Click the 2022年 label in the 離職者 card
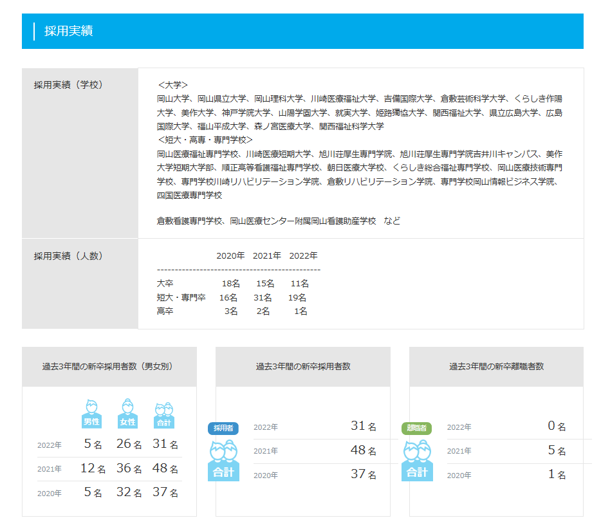This screenshot has width=610, height=527. pyautogui.click(x=459, y=427)
